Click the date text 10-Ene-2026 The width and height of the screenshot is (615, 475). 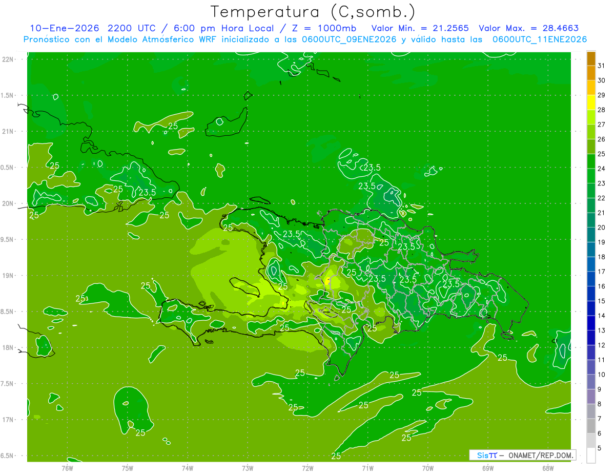click(x=65, y=28)
